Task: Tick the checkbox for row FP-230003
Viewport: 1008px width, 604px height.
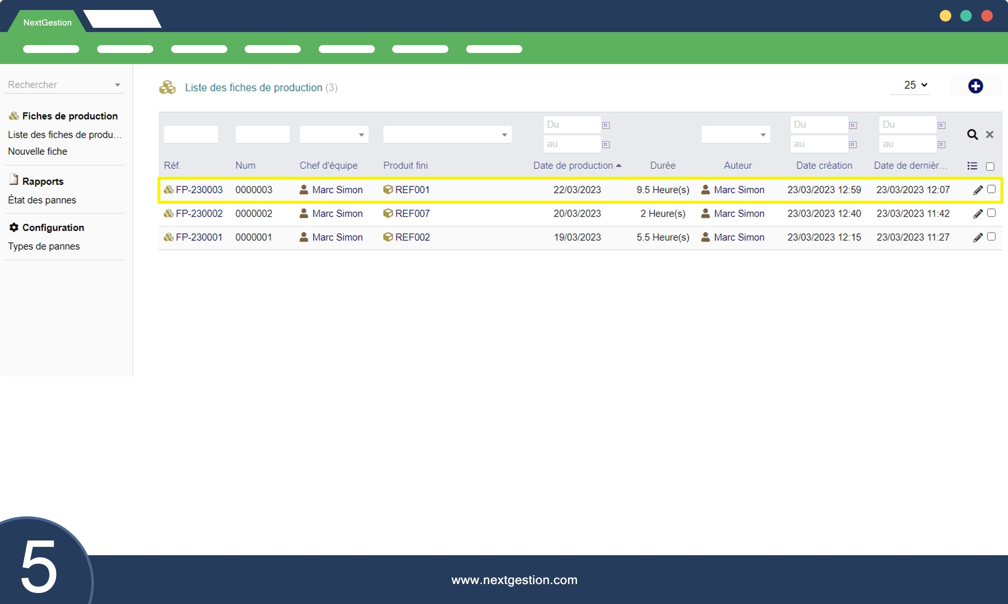Action: [x=991, y=189]
